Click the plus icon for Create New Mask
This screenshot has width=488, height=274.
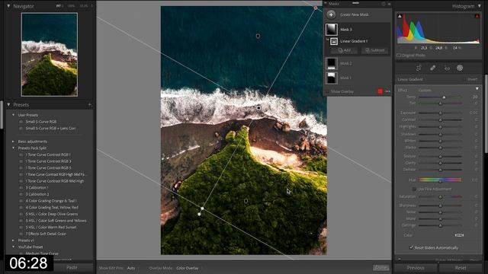pyautogui.click(x=331, y=14)
